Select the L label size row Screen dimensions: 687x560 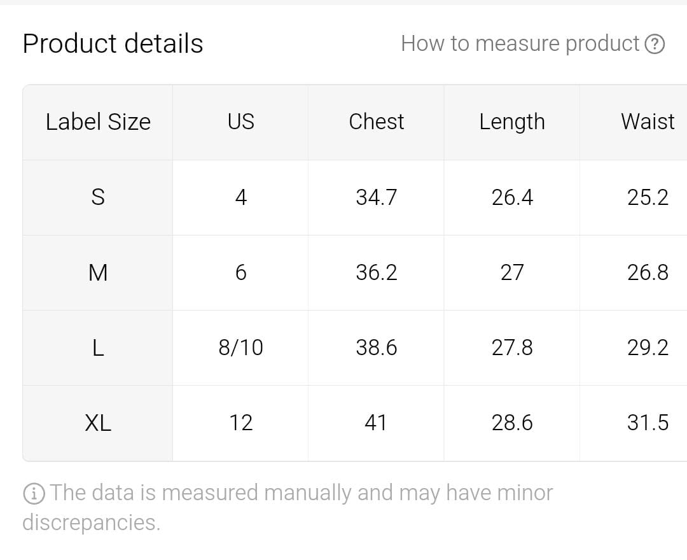click(x=98, y=347)
